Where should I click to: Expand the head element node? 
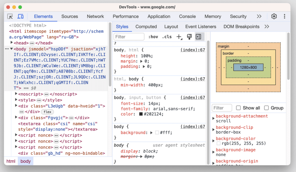12,43
